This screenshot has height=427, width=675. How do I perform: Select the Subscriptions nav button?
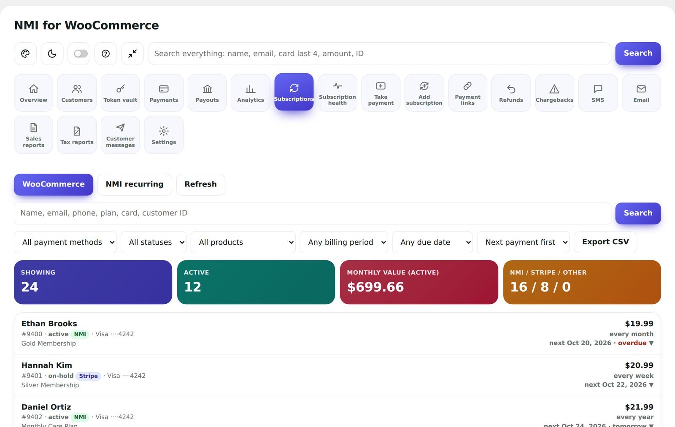(294, 92)
